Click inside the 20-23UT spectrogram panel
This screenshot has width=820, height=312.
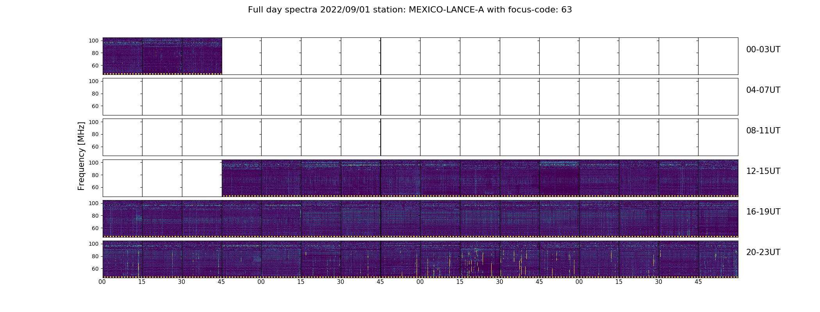point(420,259)
